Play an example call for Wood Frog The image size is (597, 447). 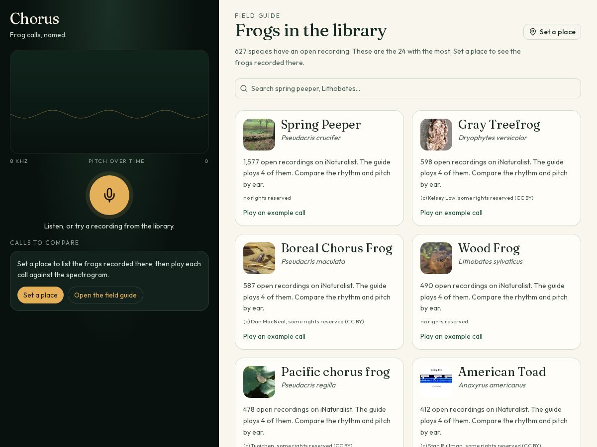click(451, 336)
